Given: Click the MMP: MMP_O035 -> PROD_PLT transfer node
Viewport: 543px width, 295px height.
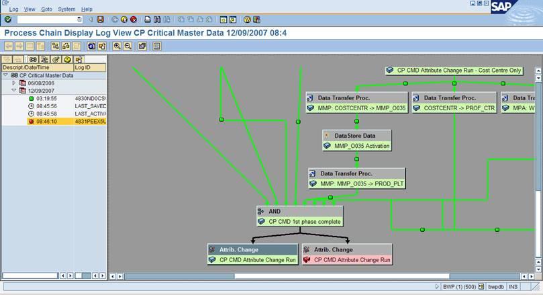Looking at the screenshot, I should 356,179.
